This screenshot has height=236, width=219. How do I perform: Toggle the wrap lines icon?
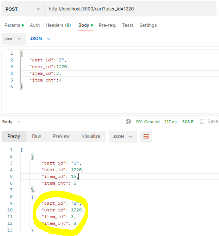point(146,137)
